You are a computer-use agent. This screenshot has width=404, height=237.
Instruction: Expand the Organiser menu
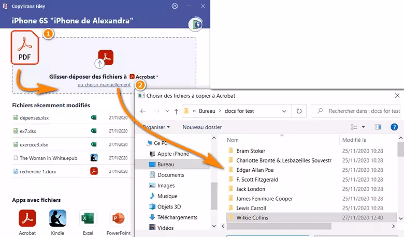click(x=155, y=127)
